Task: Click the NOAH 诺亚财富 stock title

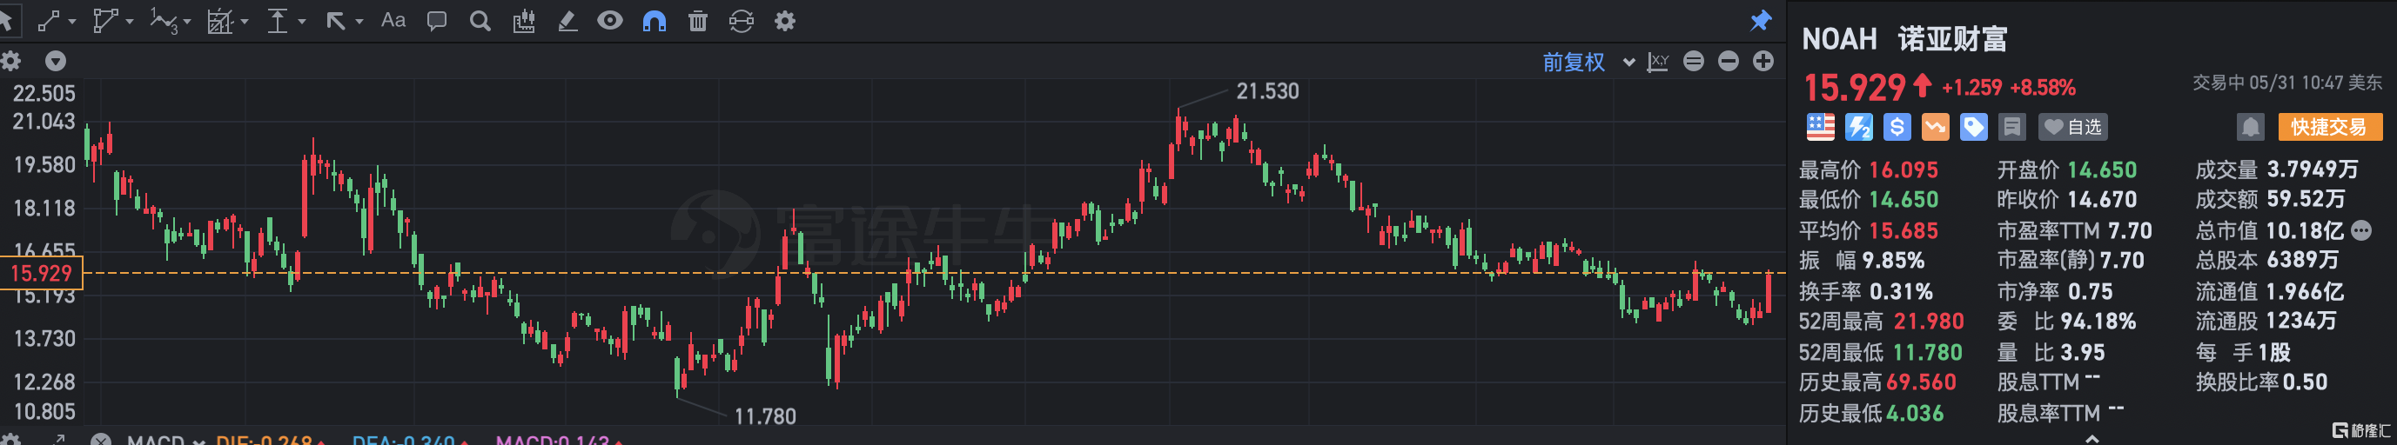Action: [1904, 39]
